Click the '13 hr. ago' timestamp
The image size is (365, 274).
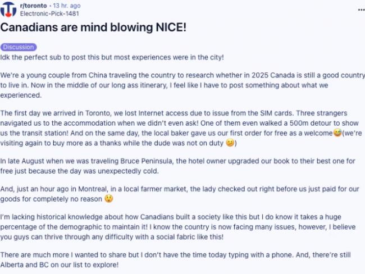(67, 6)
